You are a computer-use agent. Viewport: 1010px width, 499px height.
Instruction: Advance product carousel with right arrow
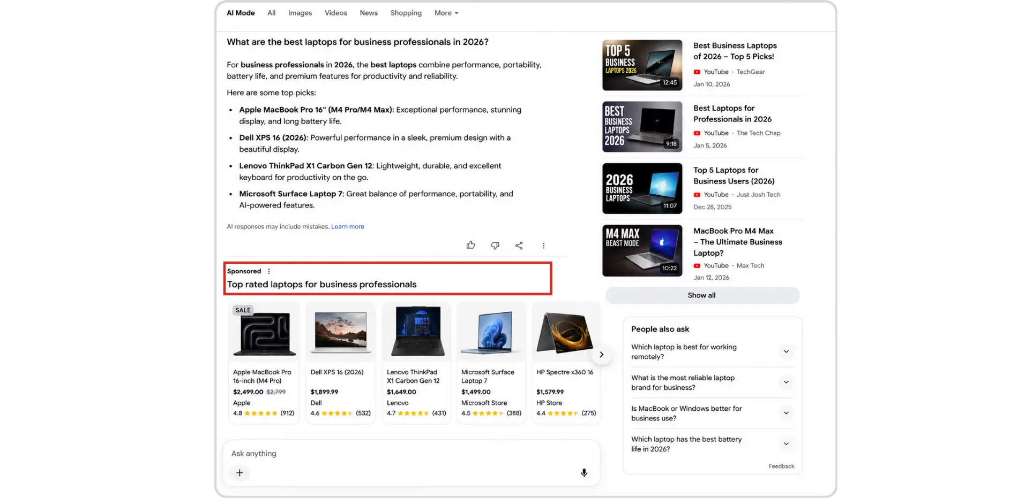point(601,355)
